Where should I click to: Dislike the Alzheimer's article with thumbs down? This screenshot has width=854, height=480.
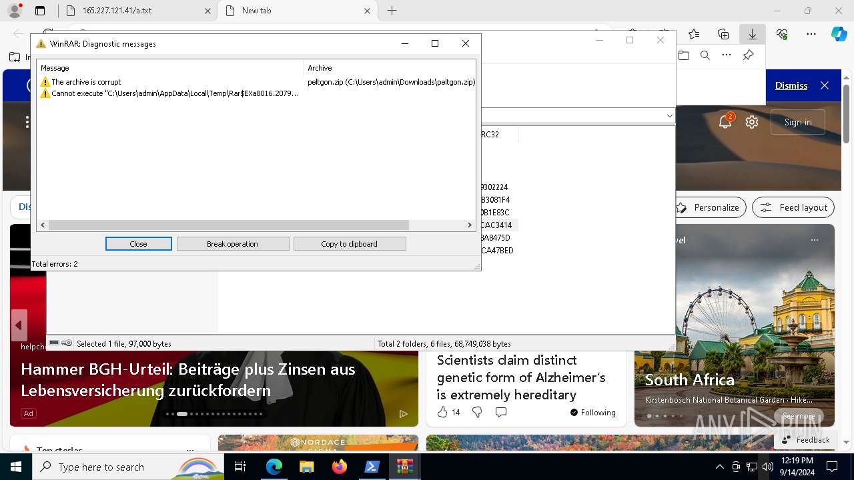(x=477, y=413)
